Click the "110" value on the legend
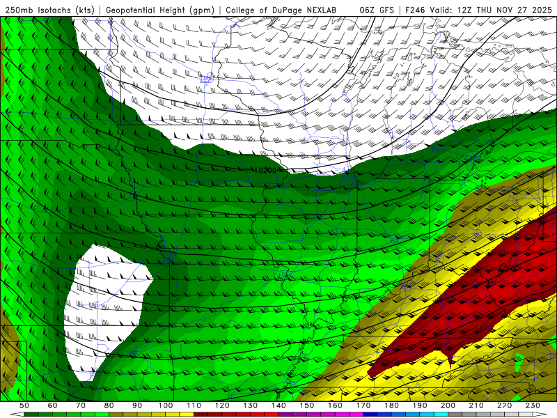Viewport: 557px width, 418px height. [194, 405]
